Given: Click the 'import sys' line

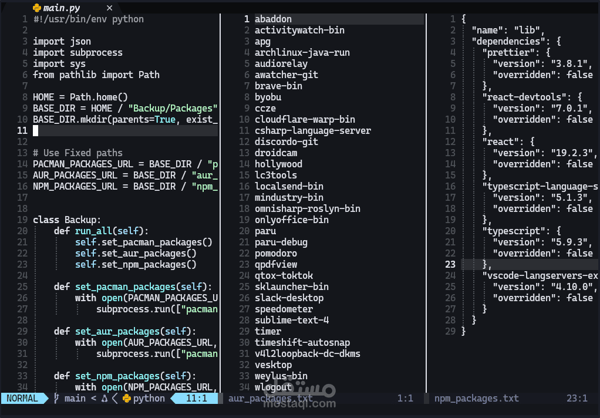Looking at the screenshot, I should (59, 63).
